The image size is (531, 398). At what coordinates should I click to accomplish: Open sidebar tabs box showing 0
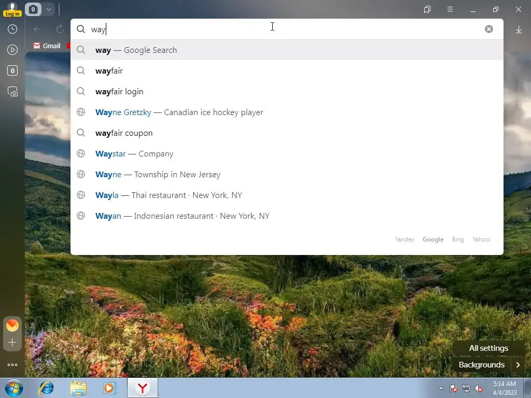tap(12, 70)
